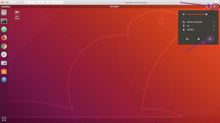Collapse the VM device toolbar chevron
This screenshot has height=123, width=220.
[62, 2]
